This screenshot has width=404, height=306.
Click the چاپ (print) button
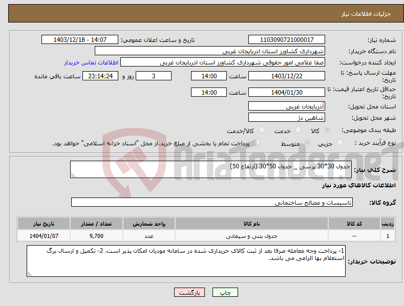pyautogui.click(x=225, y=292)
